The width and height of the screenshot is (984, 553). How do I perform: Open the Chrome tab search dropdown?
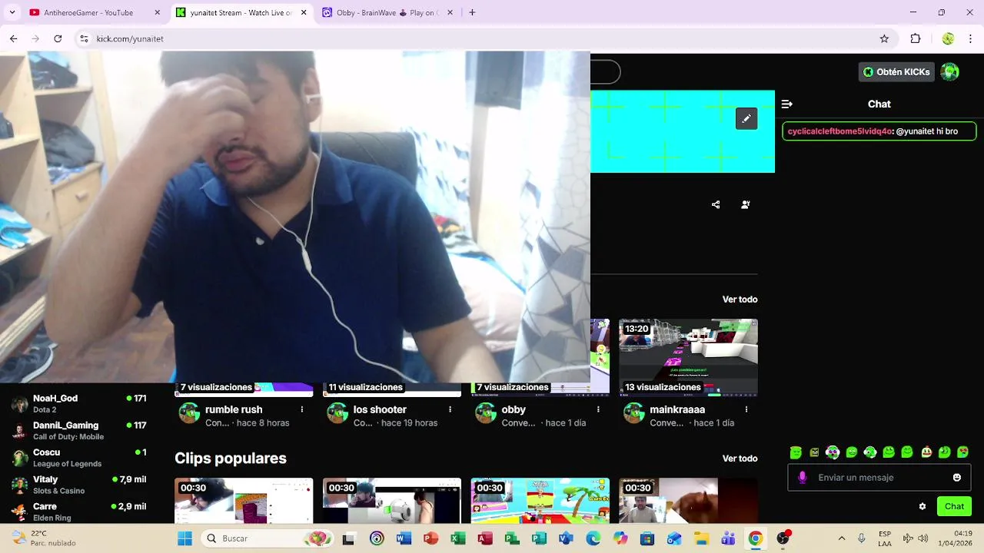[12, 12]
